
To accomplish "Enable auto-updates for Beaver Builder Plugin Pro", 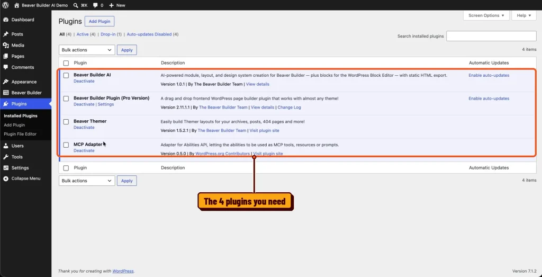I will tap(489, 99).
